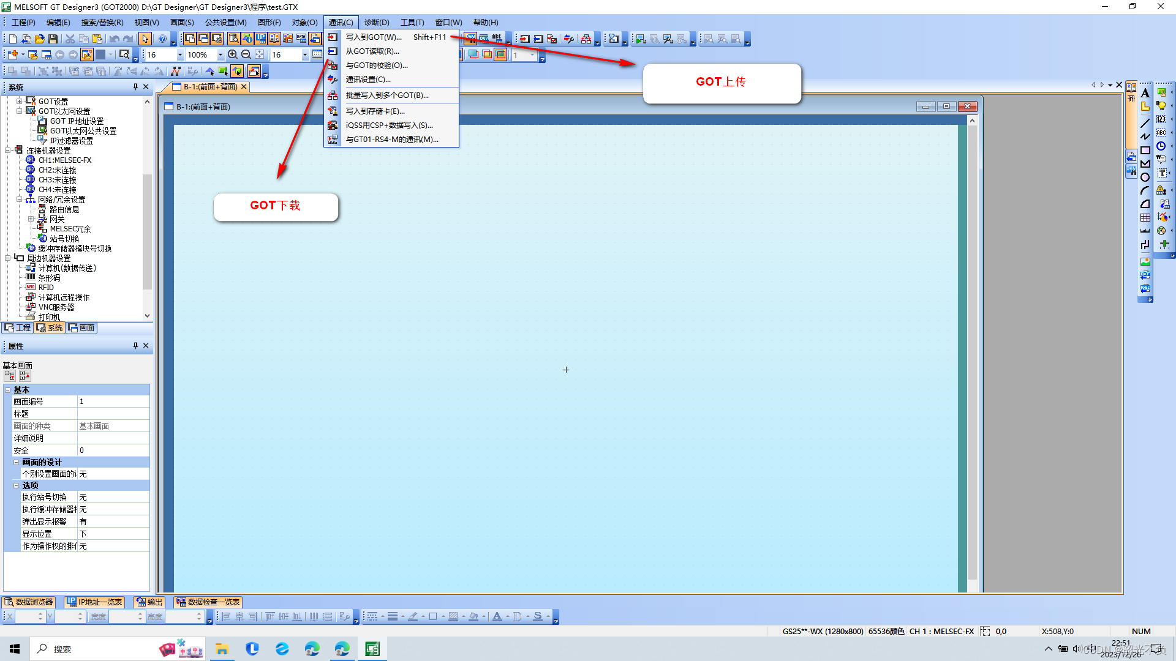Open the 诊断(D) menu
The image size is (1176, 661).
pos(376,23)
